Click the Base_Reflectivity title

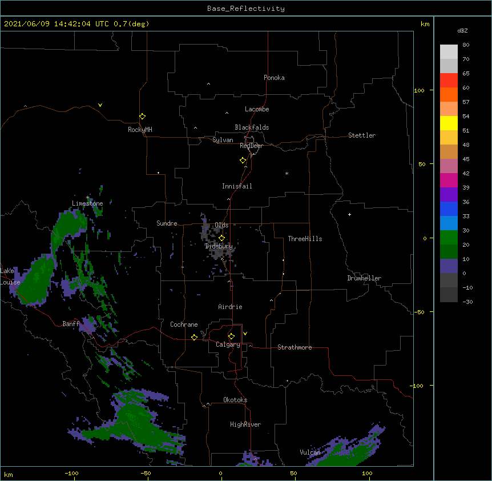point(246,9)
